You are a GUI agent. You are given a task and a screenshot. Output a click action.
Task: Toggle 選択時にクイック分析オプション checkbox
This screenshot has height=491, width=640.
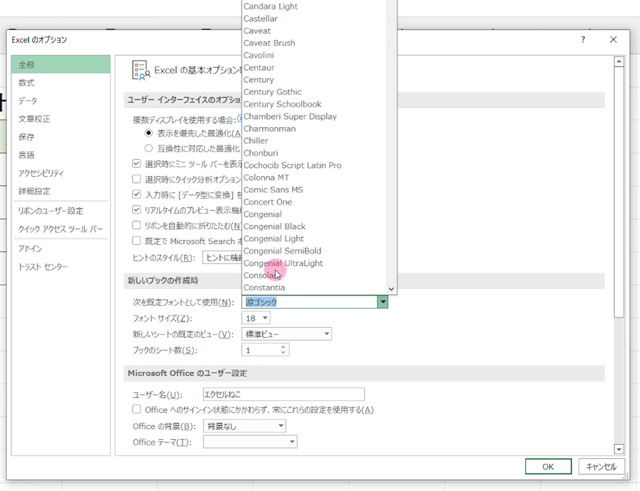click(137, 179)
